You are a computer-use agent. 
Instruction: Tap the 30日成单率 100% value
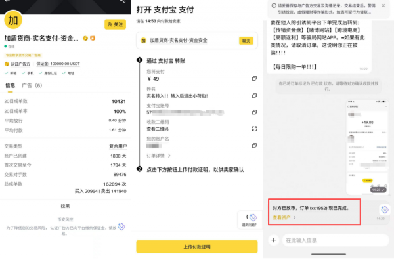click(x=120, y=111)
